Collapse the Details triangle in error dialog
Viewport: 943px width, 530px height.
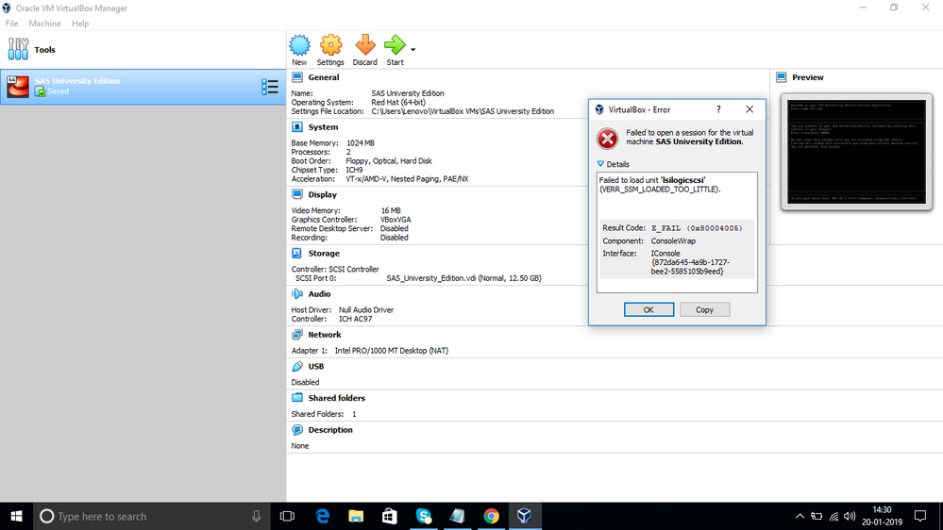tap(600, 163)
